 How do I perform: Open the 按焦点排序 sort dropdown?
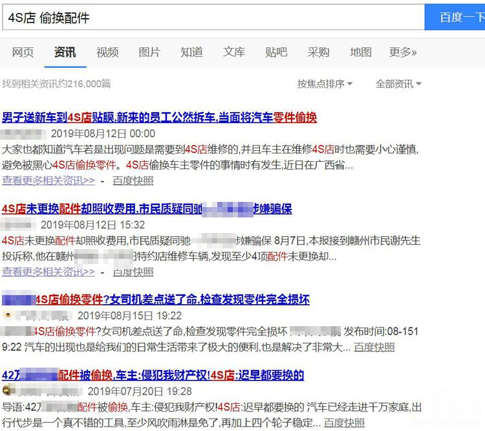325,84
